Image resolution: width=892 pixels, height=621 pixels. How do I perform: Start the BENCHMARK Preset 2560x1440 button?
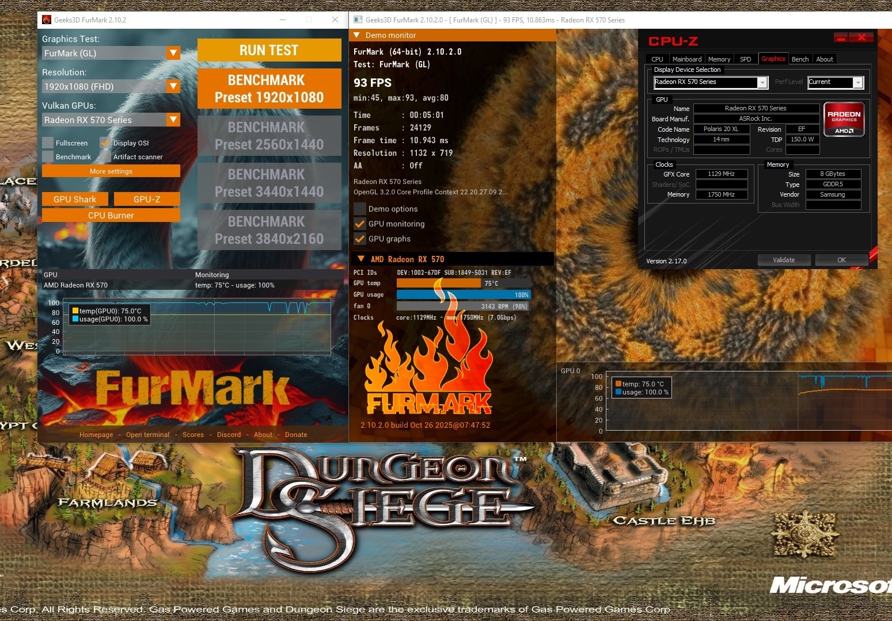[269, 136]
